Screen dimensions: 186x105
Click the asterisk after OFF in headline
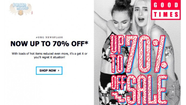click(87, 43)
